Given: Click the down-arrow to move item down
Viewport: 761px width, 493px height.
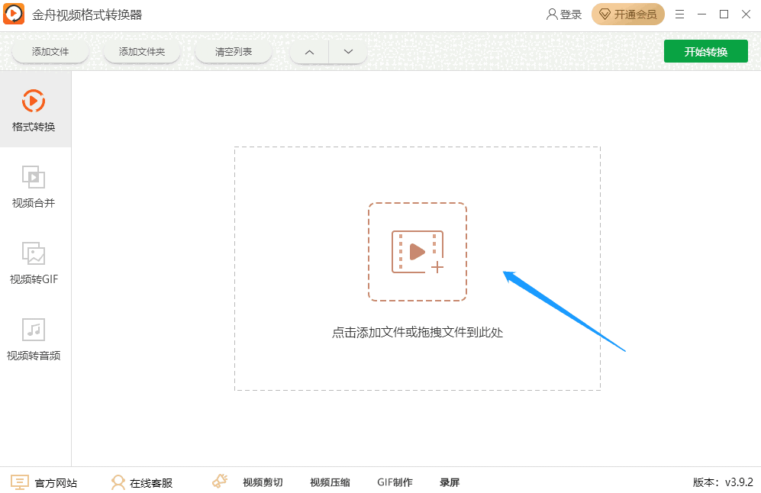Looking at the screenshot, I should coord(348,51).
